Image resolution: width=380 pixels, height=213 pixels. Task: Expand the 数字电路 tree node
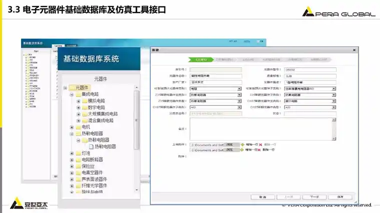pos(78,107)
